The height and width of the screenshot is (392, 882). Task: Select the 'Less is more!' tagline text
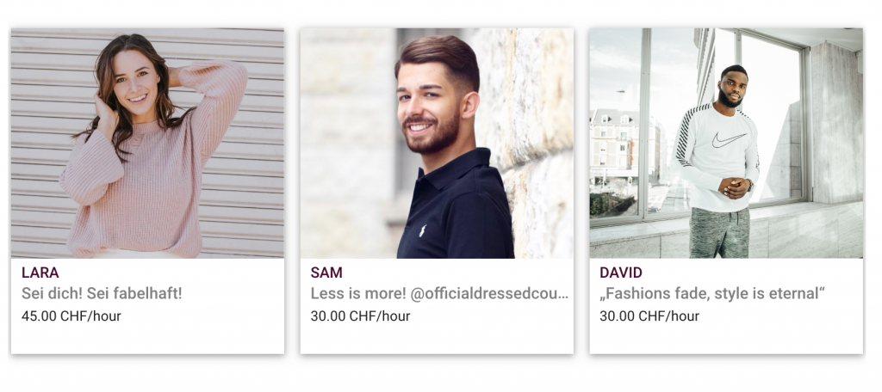pos(357,294)
